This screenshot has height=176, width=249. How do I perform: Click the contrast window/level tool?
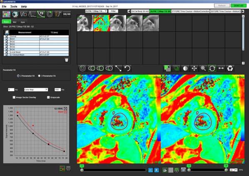185,69
